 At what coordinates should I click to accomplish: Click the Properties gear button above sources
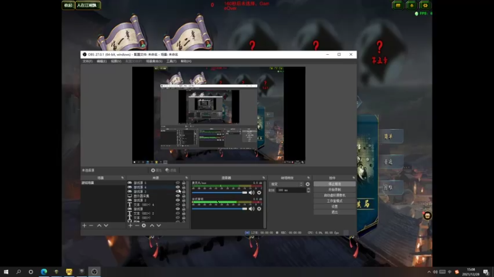coord(156,171)
